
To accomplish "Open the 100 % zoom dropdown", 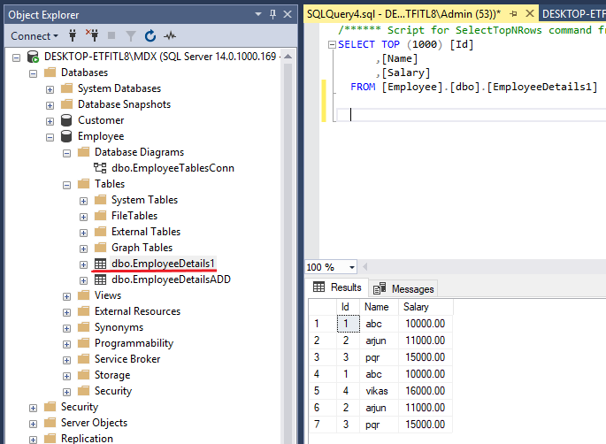I will coord(352,267).
